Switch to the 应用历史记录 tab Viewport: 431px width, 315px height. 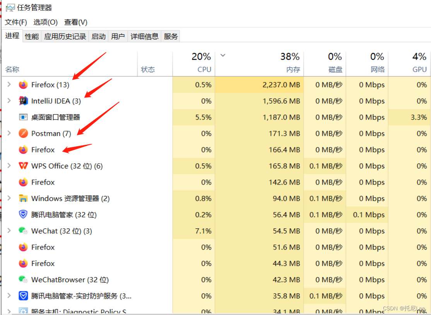pyautogui.click(x=65, y=36)
